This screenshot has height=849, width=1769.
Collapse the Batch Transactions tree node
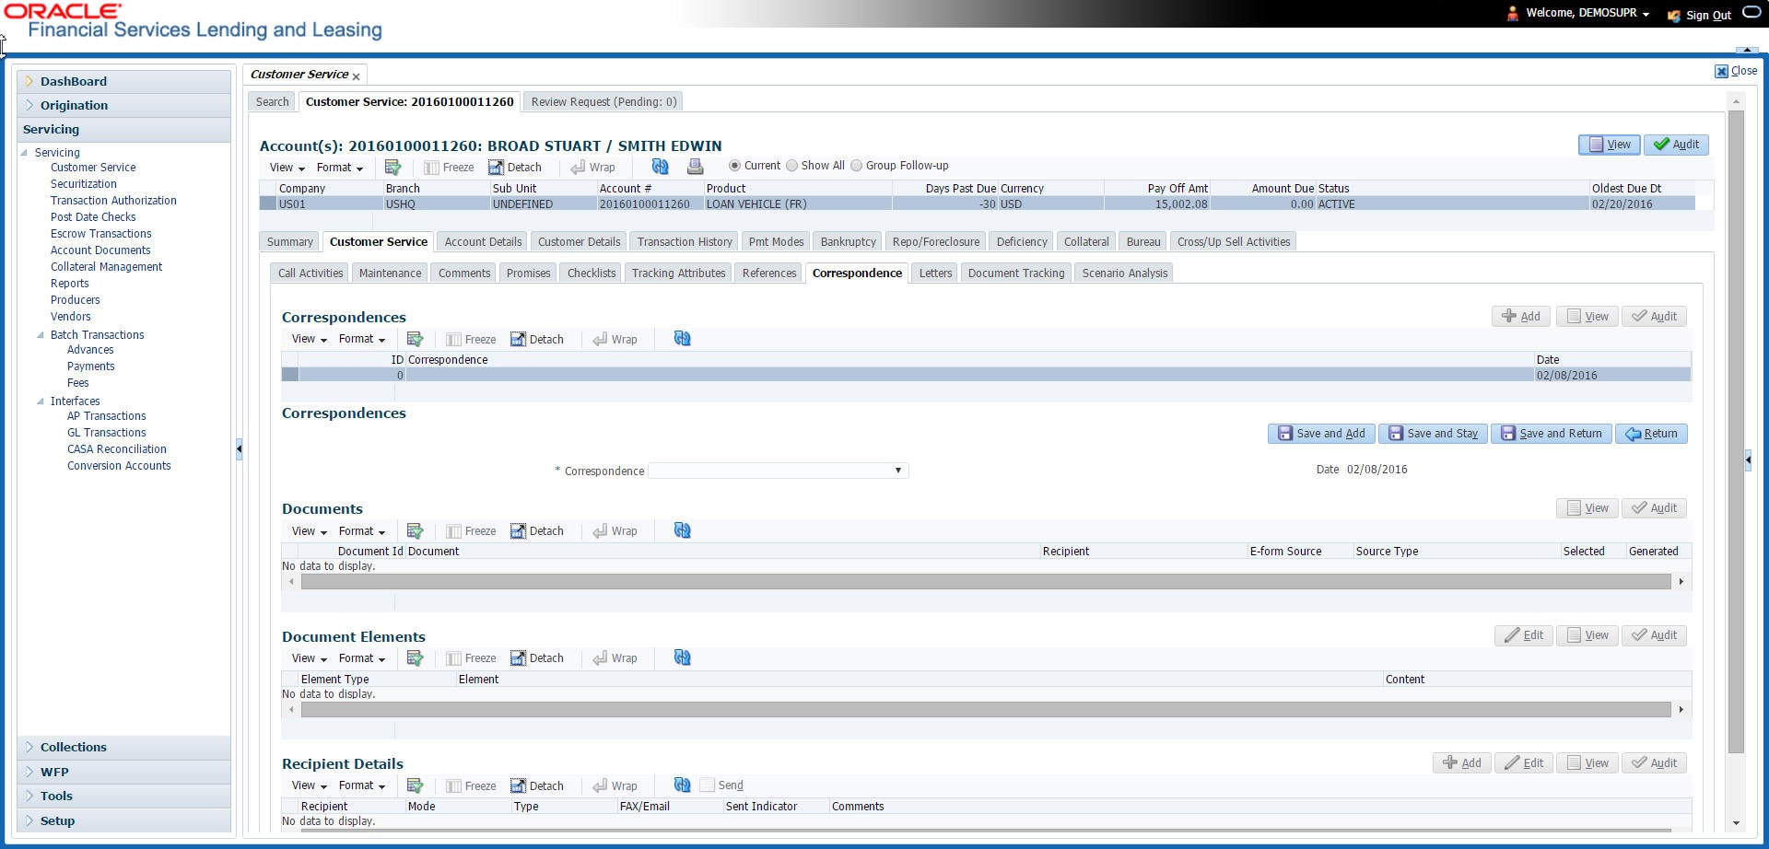coord(41,335)
